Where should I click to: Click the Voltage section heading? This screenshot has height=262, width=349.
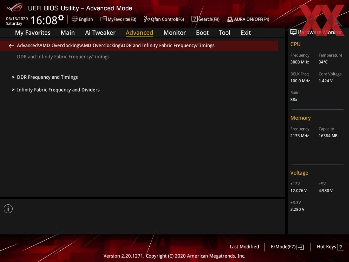coord(299,173)
